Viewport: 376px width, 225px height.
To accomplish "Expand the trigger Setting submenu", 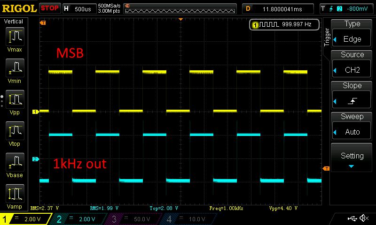I will point(352,157).
